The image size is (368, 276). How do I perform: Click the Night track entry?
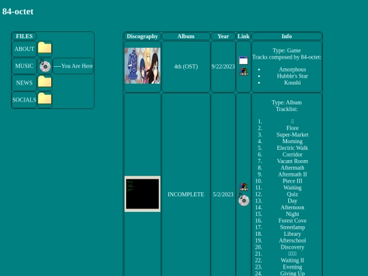tap(292, 214)
